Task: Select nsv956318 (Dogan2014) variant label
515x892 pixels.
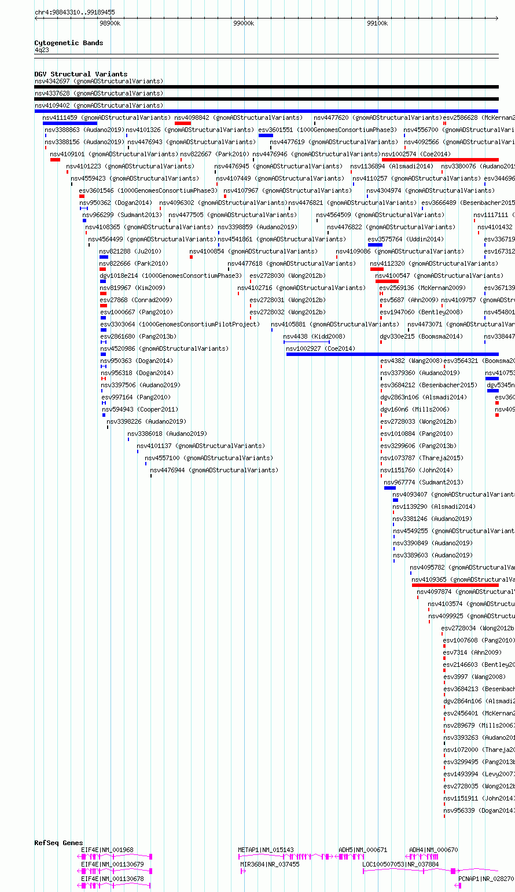Action: (137, 373)
